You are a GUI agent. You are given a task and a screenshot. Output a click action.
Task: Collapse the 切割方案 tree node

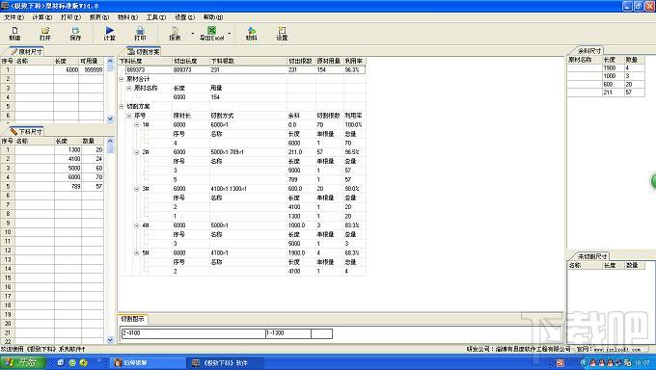coord(122,106)
